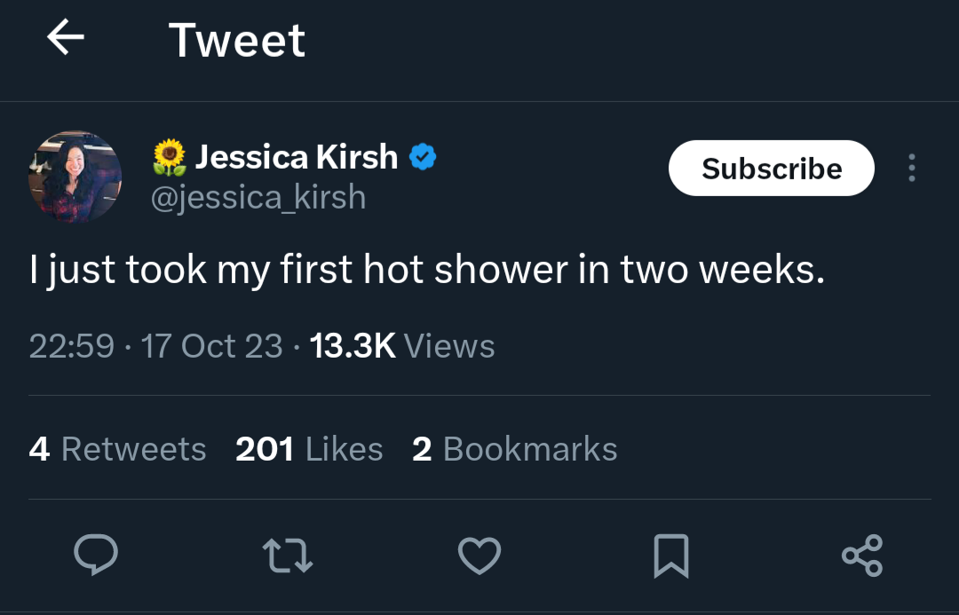The width and height of the screenshot is (959, 615).
Task: Like the tweet with heart icon
Action: click(479, 555)
